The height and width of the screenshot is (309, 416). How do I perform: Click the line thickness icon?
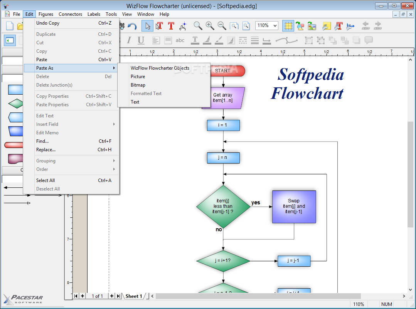coord(255,40)
